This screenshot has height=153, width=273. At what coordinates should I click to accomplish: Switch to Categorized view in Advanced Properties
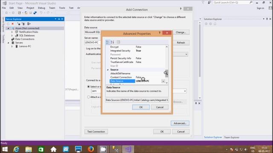(x=108, y=42)
